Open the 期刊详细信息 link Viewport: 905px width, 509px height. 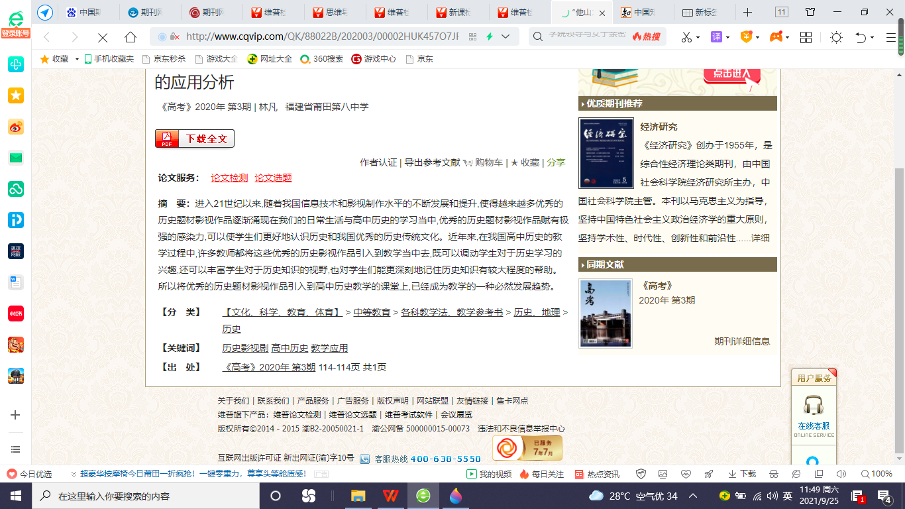pos(742,341)
